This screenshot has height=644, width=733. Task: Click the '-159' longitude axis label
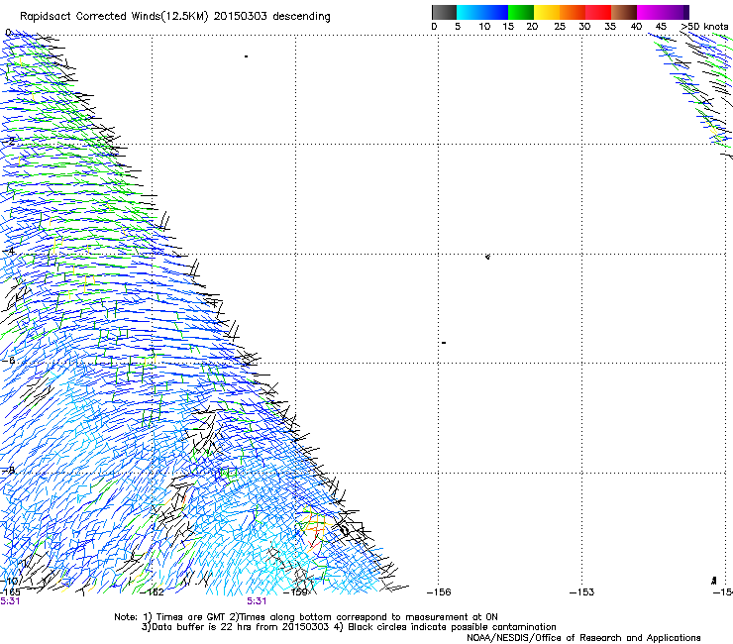[x=296, y=592]
